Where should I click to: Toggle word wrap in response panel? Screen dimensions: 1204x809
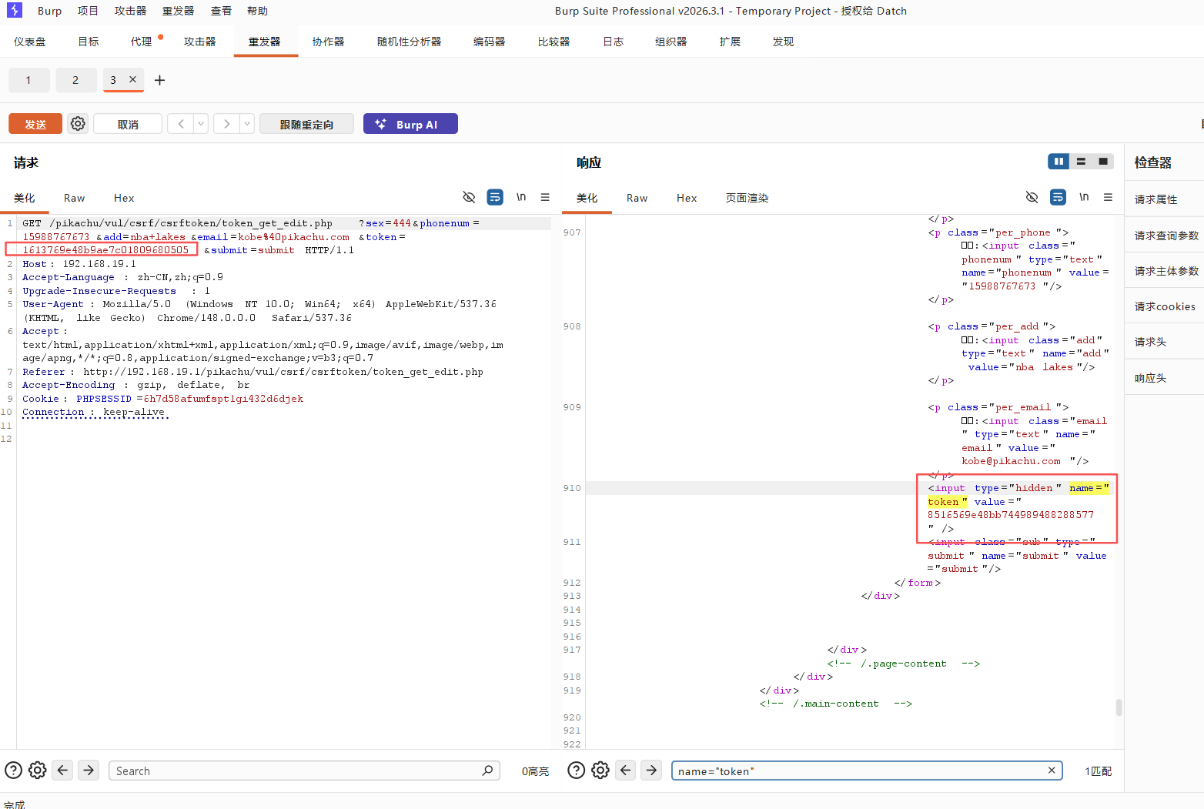coord(1059,197)
